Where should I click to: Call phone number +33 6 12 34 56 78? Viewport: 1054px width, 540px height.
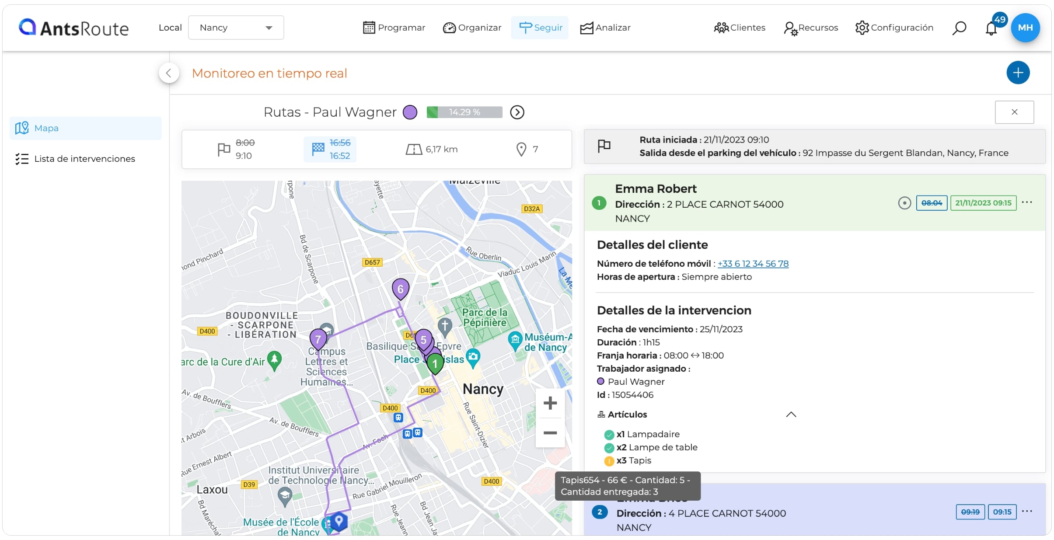(753, 264)
